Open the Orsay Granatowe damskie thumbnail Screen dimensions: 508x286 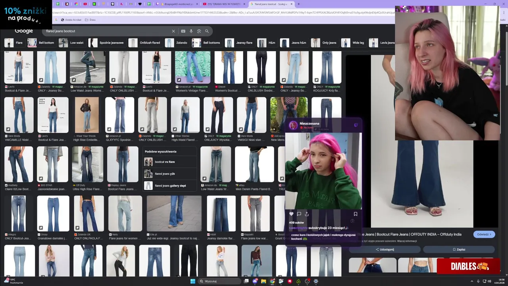pyautogui.click(x=53, y=214)
